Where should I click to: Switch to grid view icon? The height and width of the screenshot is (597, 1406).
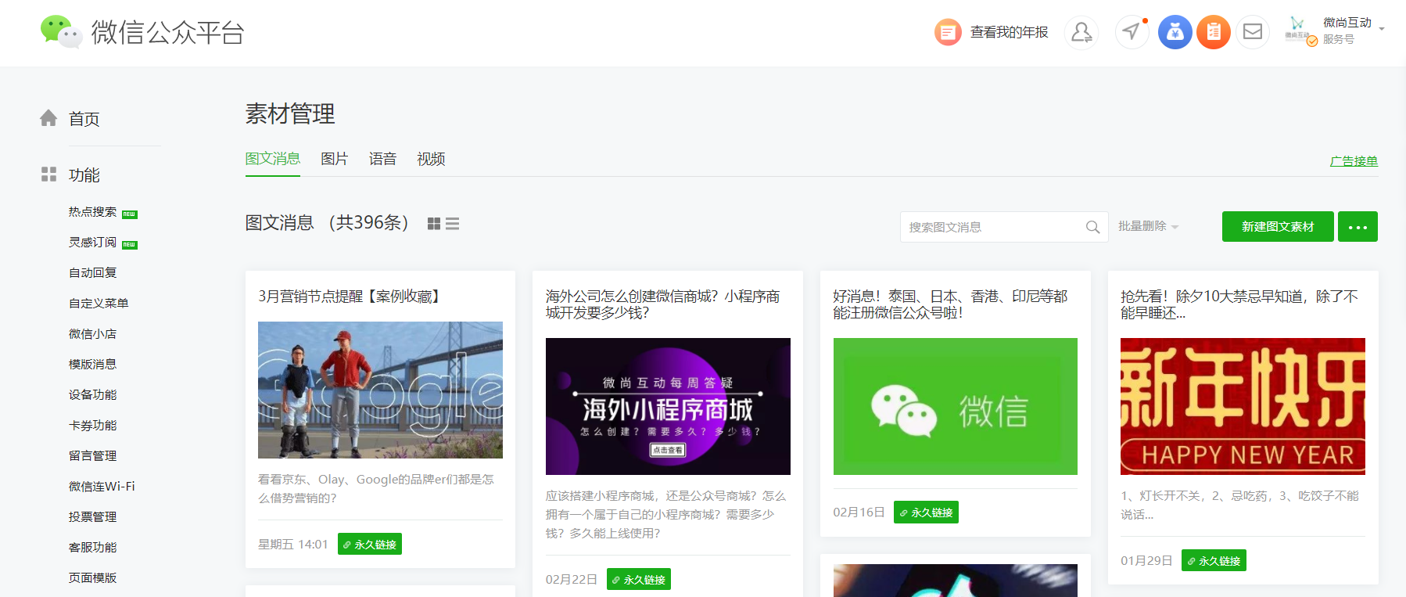(x=434, y=224)
